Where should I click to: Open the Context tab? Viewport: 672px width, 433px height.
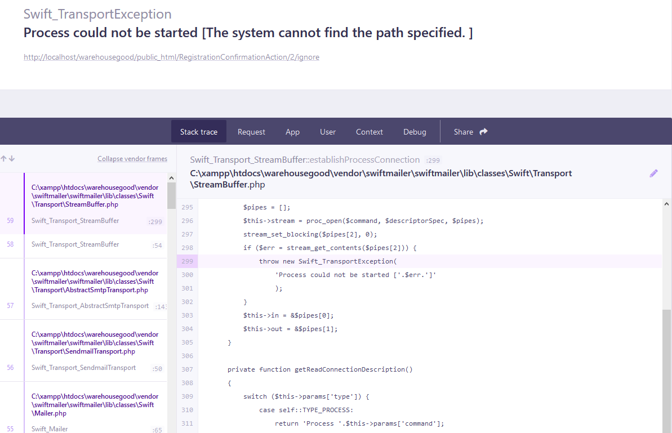tap(369, 132)
